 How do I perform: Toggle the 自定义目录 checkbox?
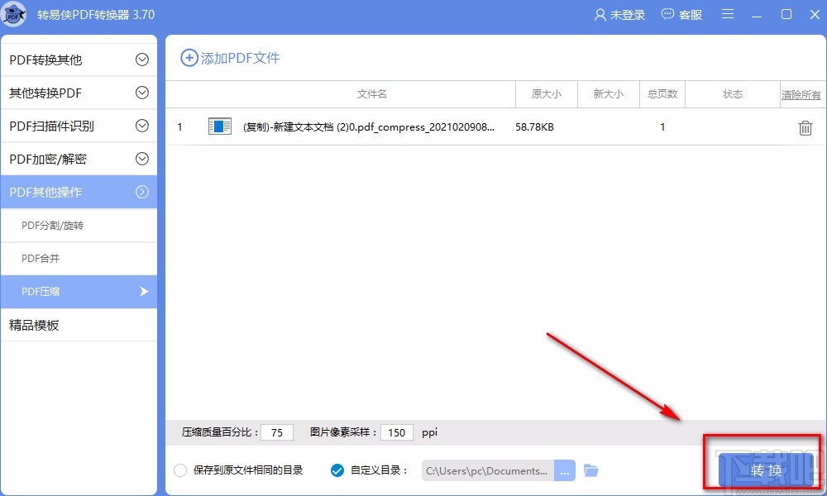[337, 470]
